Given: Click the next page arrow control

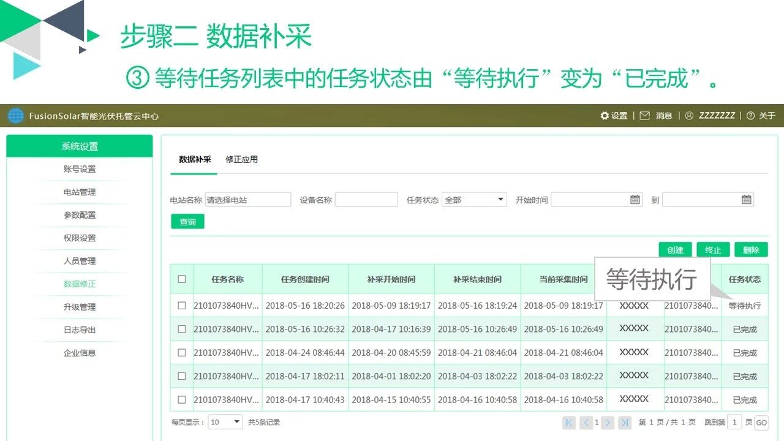Looking at the screenshot, I should [x=607, y=423].
